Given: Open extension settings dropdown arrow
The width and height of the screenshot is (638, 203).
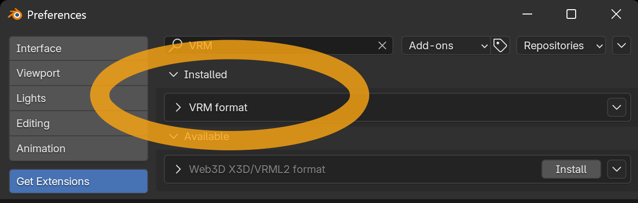Looking at the screenshot, I should (x=621, y=45).
